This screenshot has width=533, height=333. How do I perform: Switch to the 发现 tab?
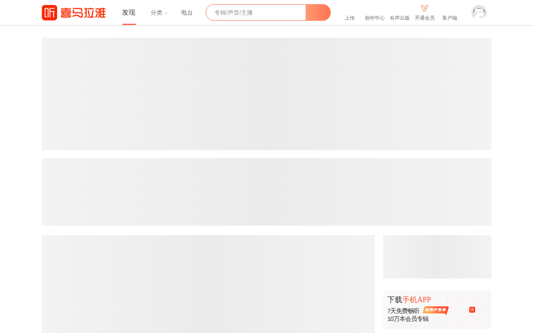pos(129,12)
